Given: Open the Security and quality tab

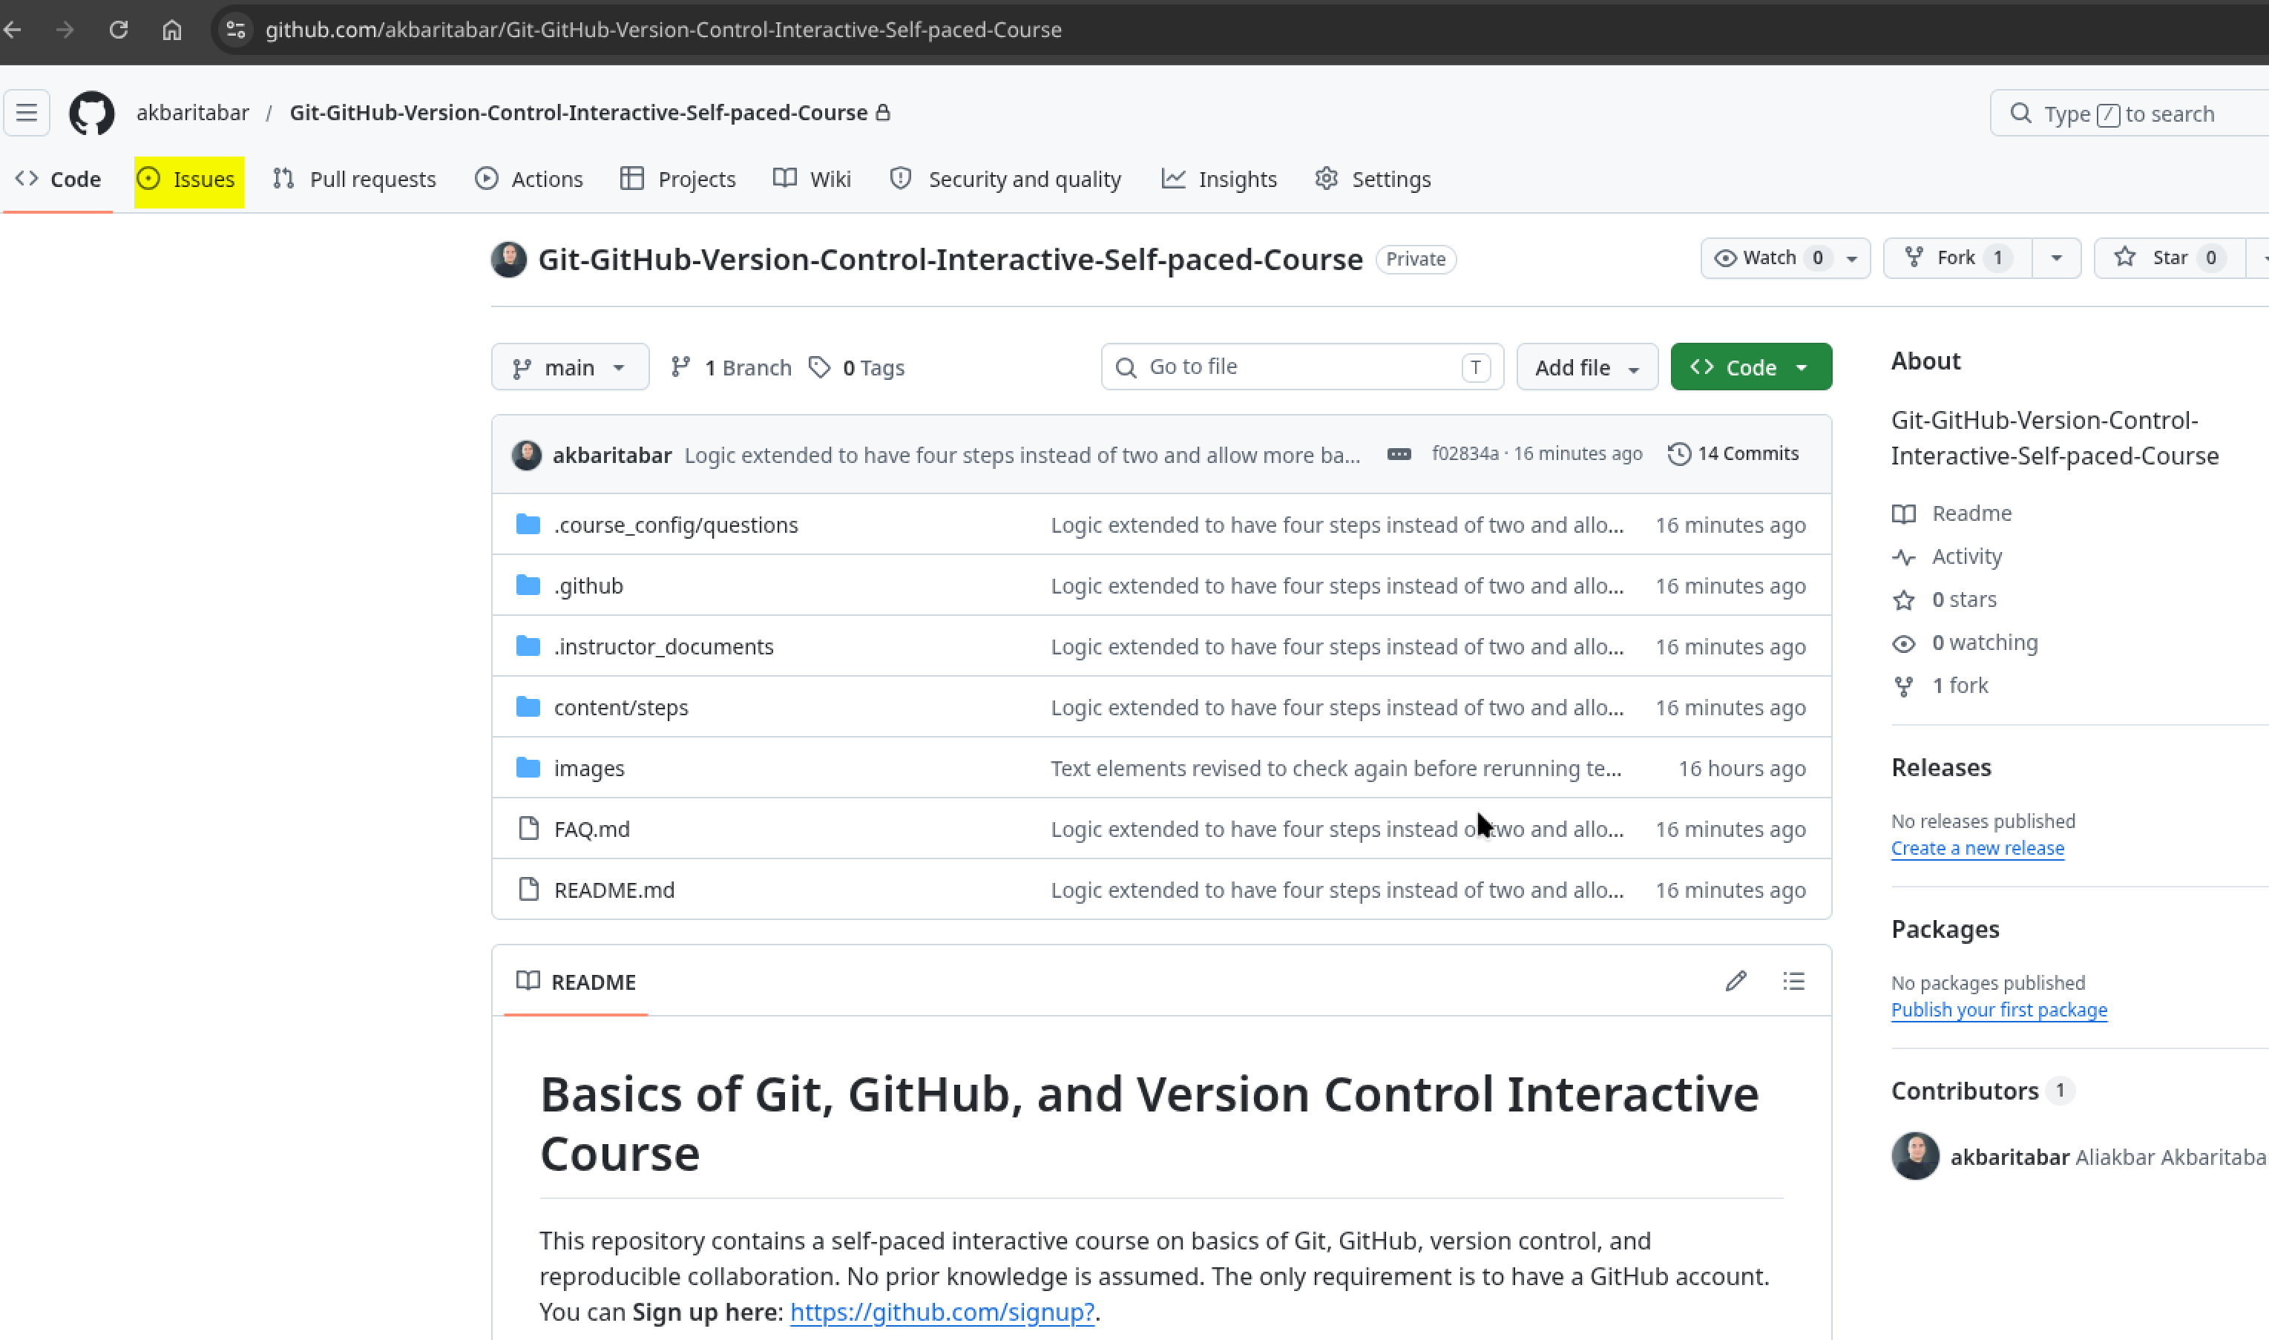Looking at the screenshot, I should coord(1005,179).
